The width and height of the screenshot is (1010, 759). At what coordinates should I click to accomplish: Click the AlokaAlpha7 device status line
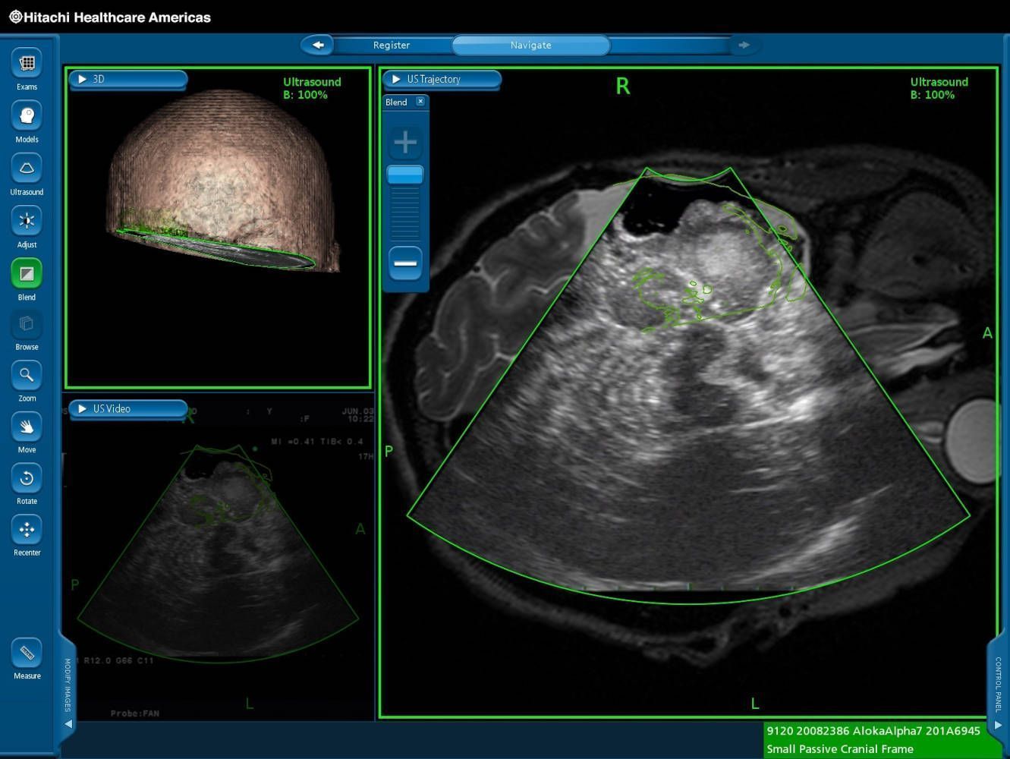pos(873,731)
